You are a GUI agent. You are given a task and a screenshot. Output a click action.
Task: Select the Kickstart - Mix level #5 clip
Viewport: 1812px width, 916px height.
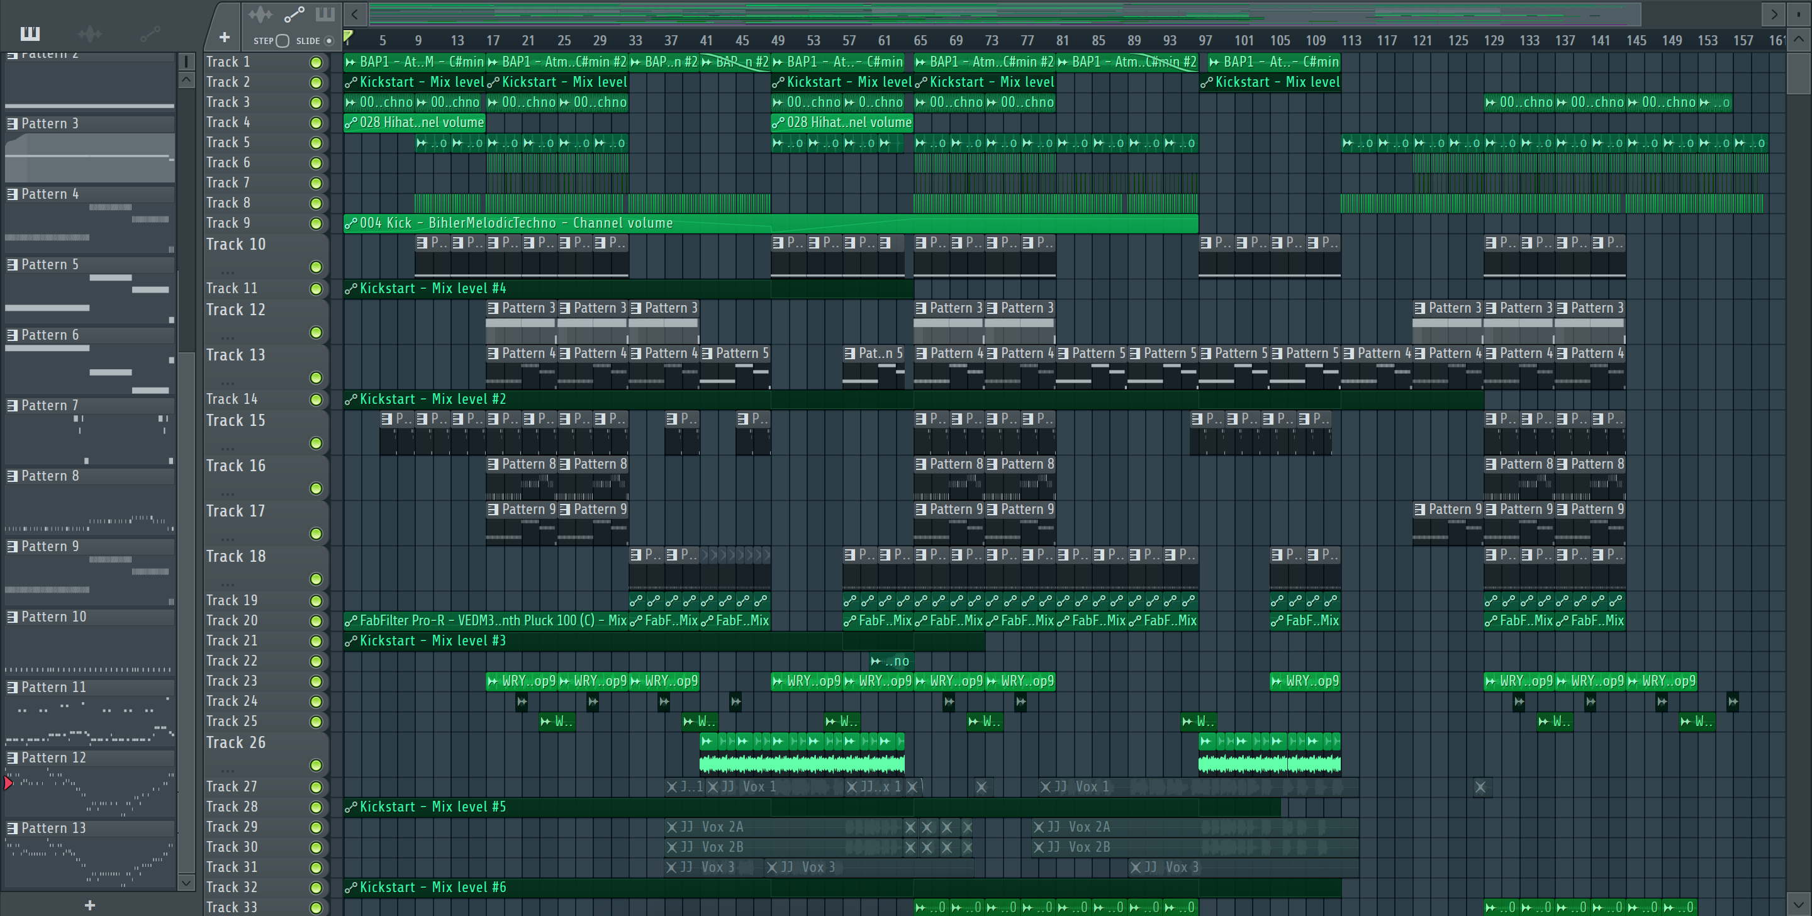[812, 807]
